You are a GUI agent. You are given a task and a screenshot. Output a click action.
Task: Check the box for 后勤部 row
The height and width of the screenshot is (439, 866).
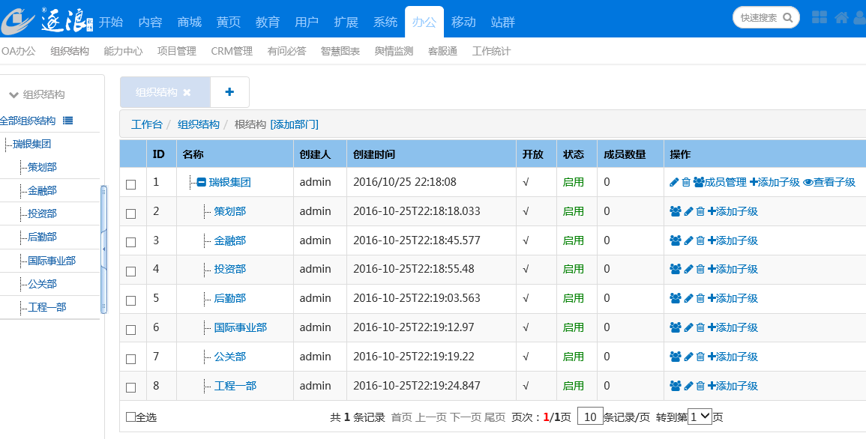pos(131,300)
